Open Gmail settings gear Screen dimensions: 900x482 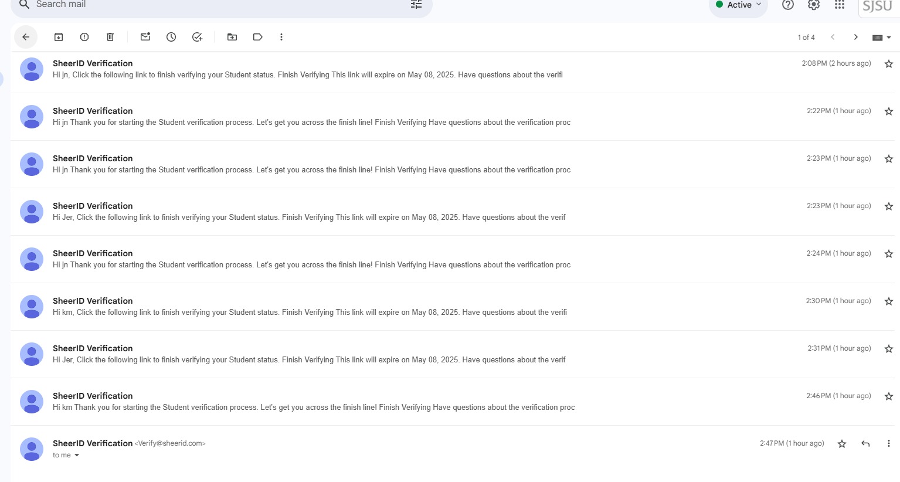click(x=814, y=5)
